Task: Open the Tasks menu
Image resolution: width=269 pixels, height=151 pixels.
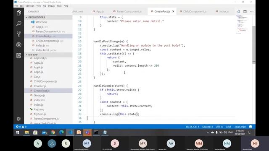Action: [59, 6]
